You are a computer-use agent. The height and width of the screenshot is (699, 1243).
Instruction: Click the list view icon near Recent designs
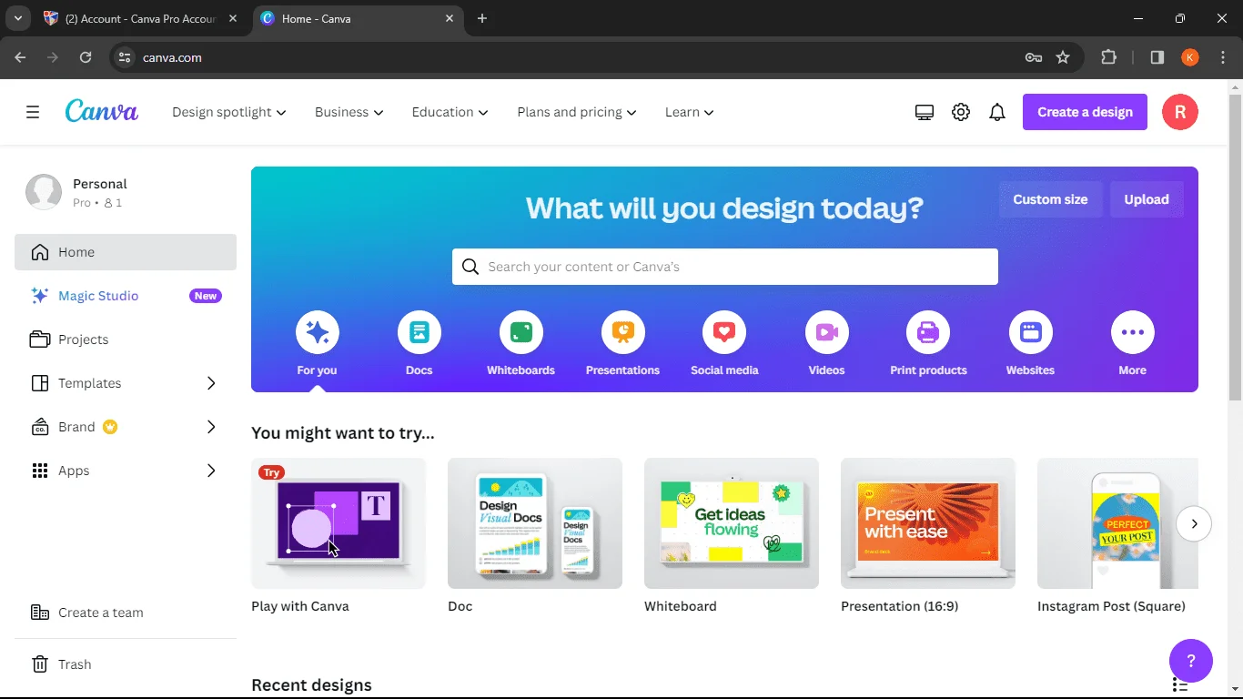[1180, 684]
